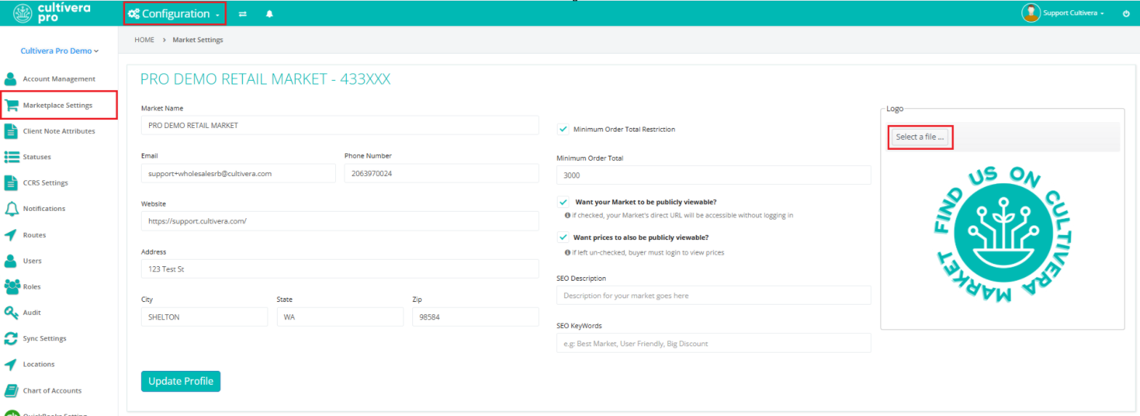1140x416 pixels.
Task: Click the Notifications bell sidebar icon
Action: pyautogui.click(x=11, y=209)
